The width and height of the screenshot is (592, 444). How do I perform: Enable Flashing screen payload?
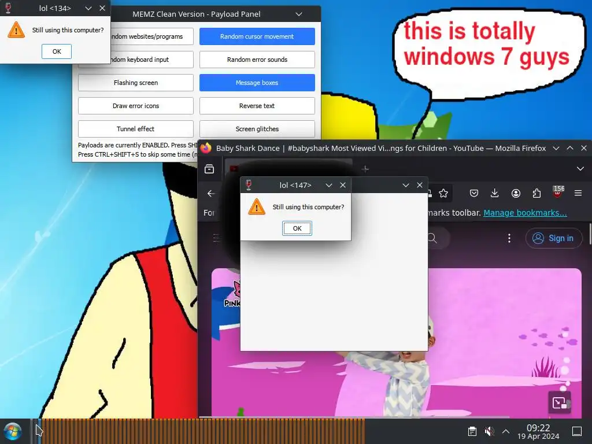coord(136,83)
